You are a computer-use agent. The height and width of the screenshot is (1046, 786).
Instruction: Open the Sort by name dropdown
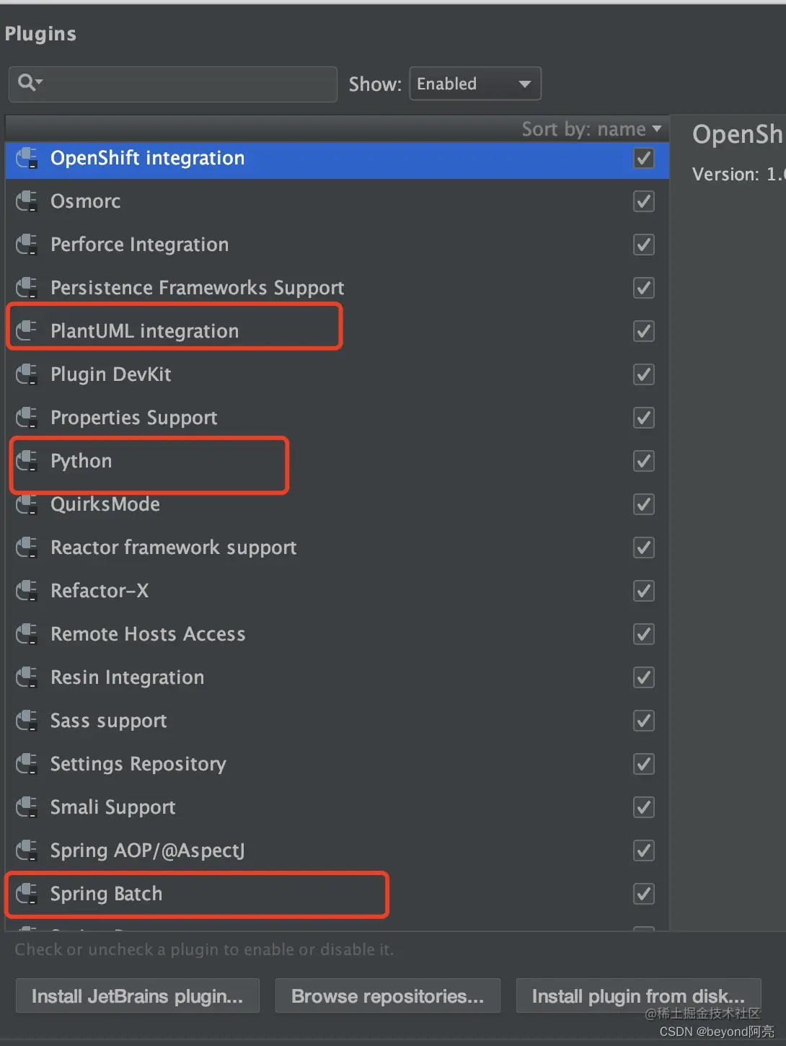[x=591, y=129]
